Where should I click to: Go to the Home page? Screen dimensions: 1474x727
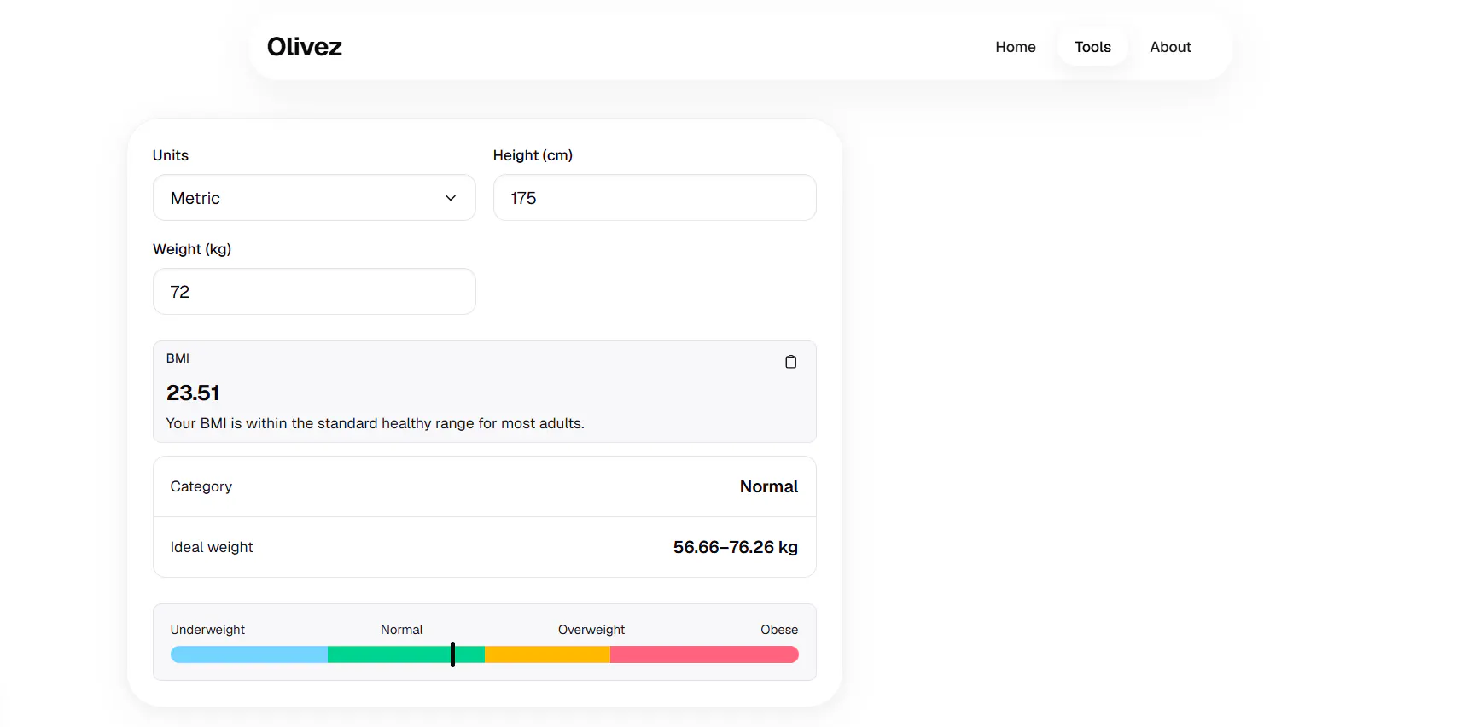(1015, 47)
